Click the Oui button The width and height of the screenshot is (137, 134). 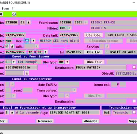(107, 112)
